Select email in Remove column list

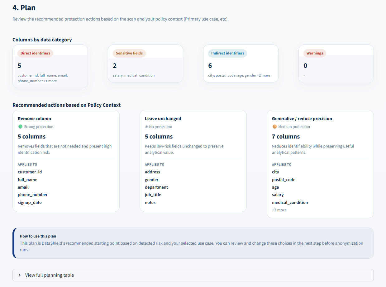(x=23, y=187)
